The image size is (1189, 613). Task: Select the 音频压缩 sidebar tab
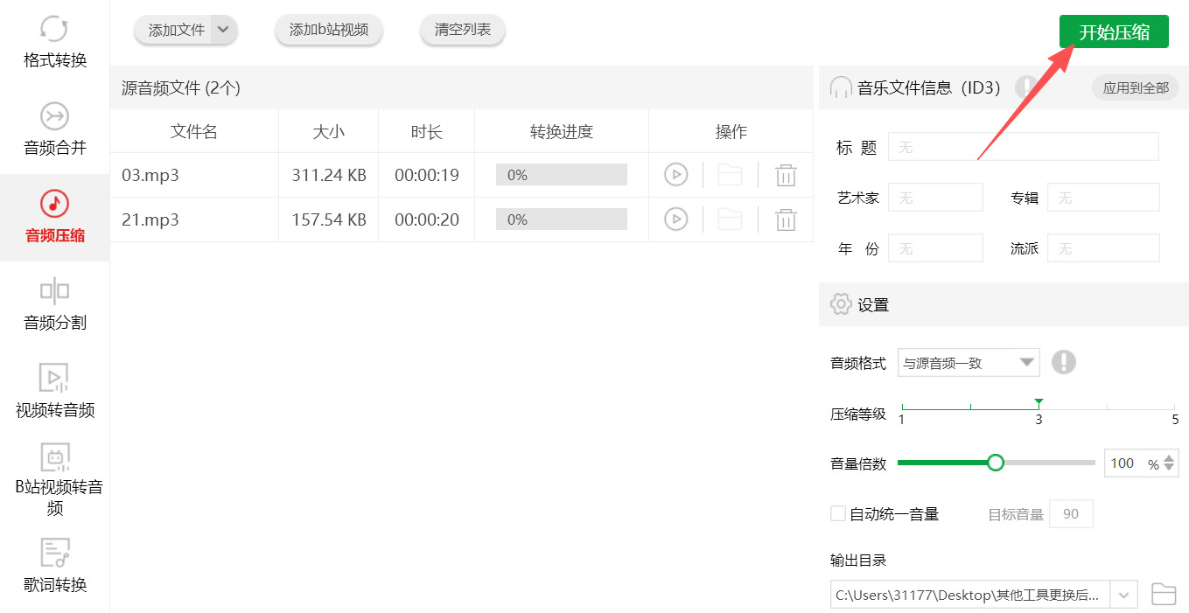(54, 217)
